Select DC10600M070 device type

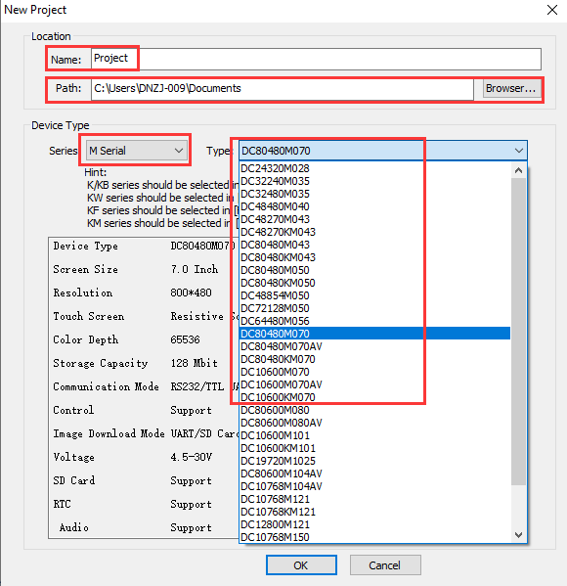(374, 372)
